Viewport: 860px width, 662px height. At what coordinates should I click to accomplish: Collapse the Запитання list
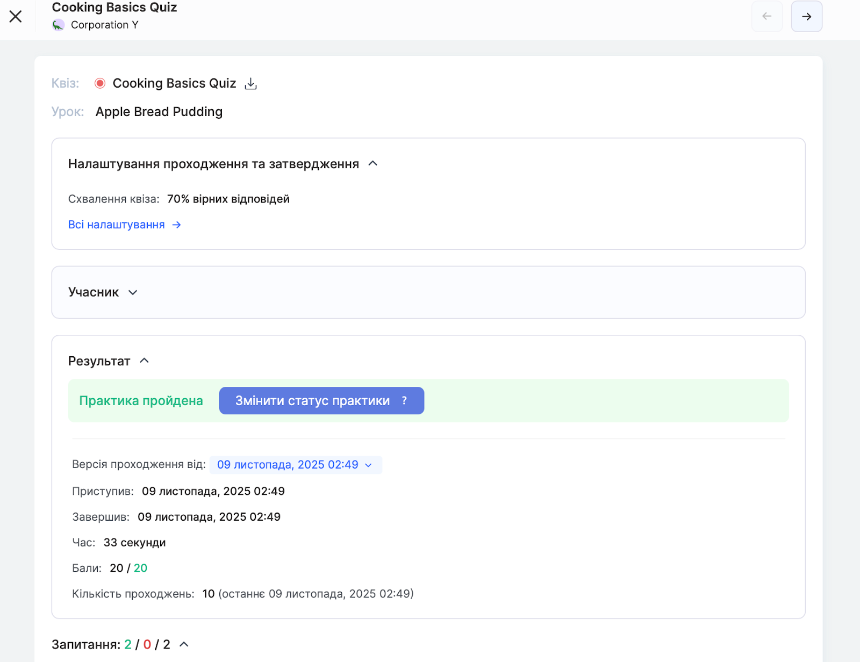tap(184, 644)
